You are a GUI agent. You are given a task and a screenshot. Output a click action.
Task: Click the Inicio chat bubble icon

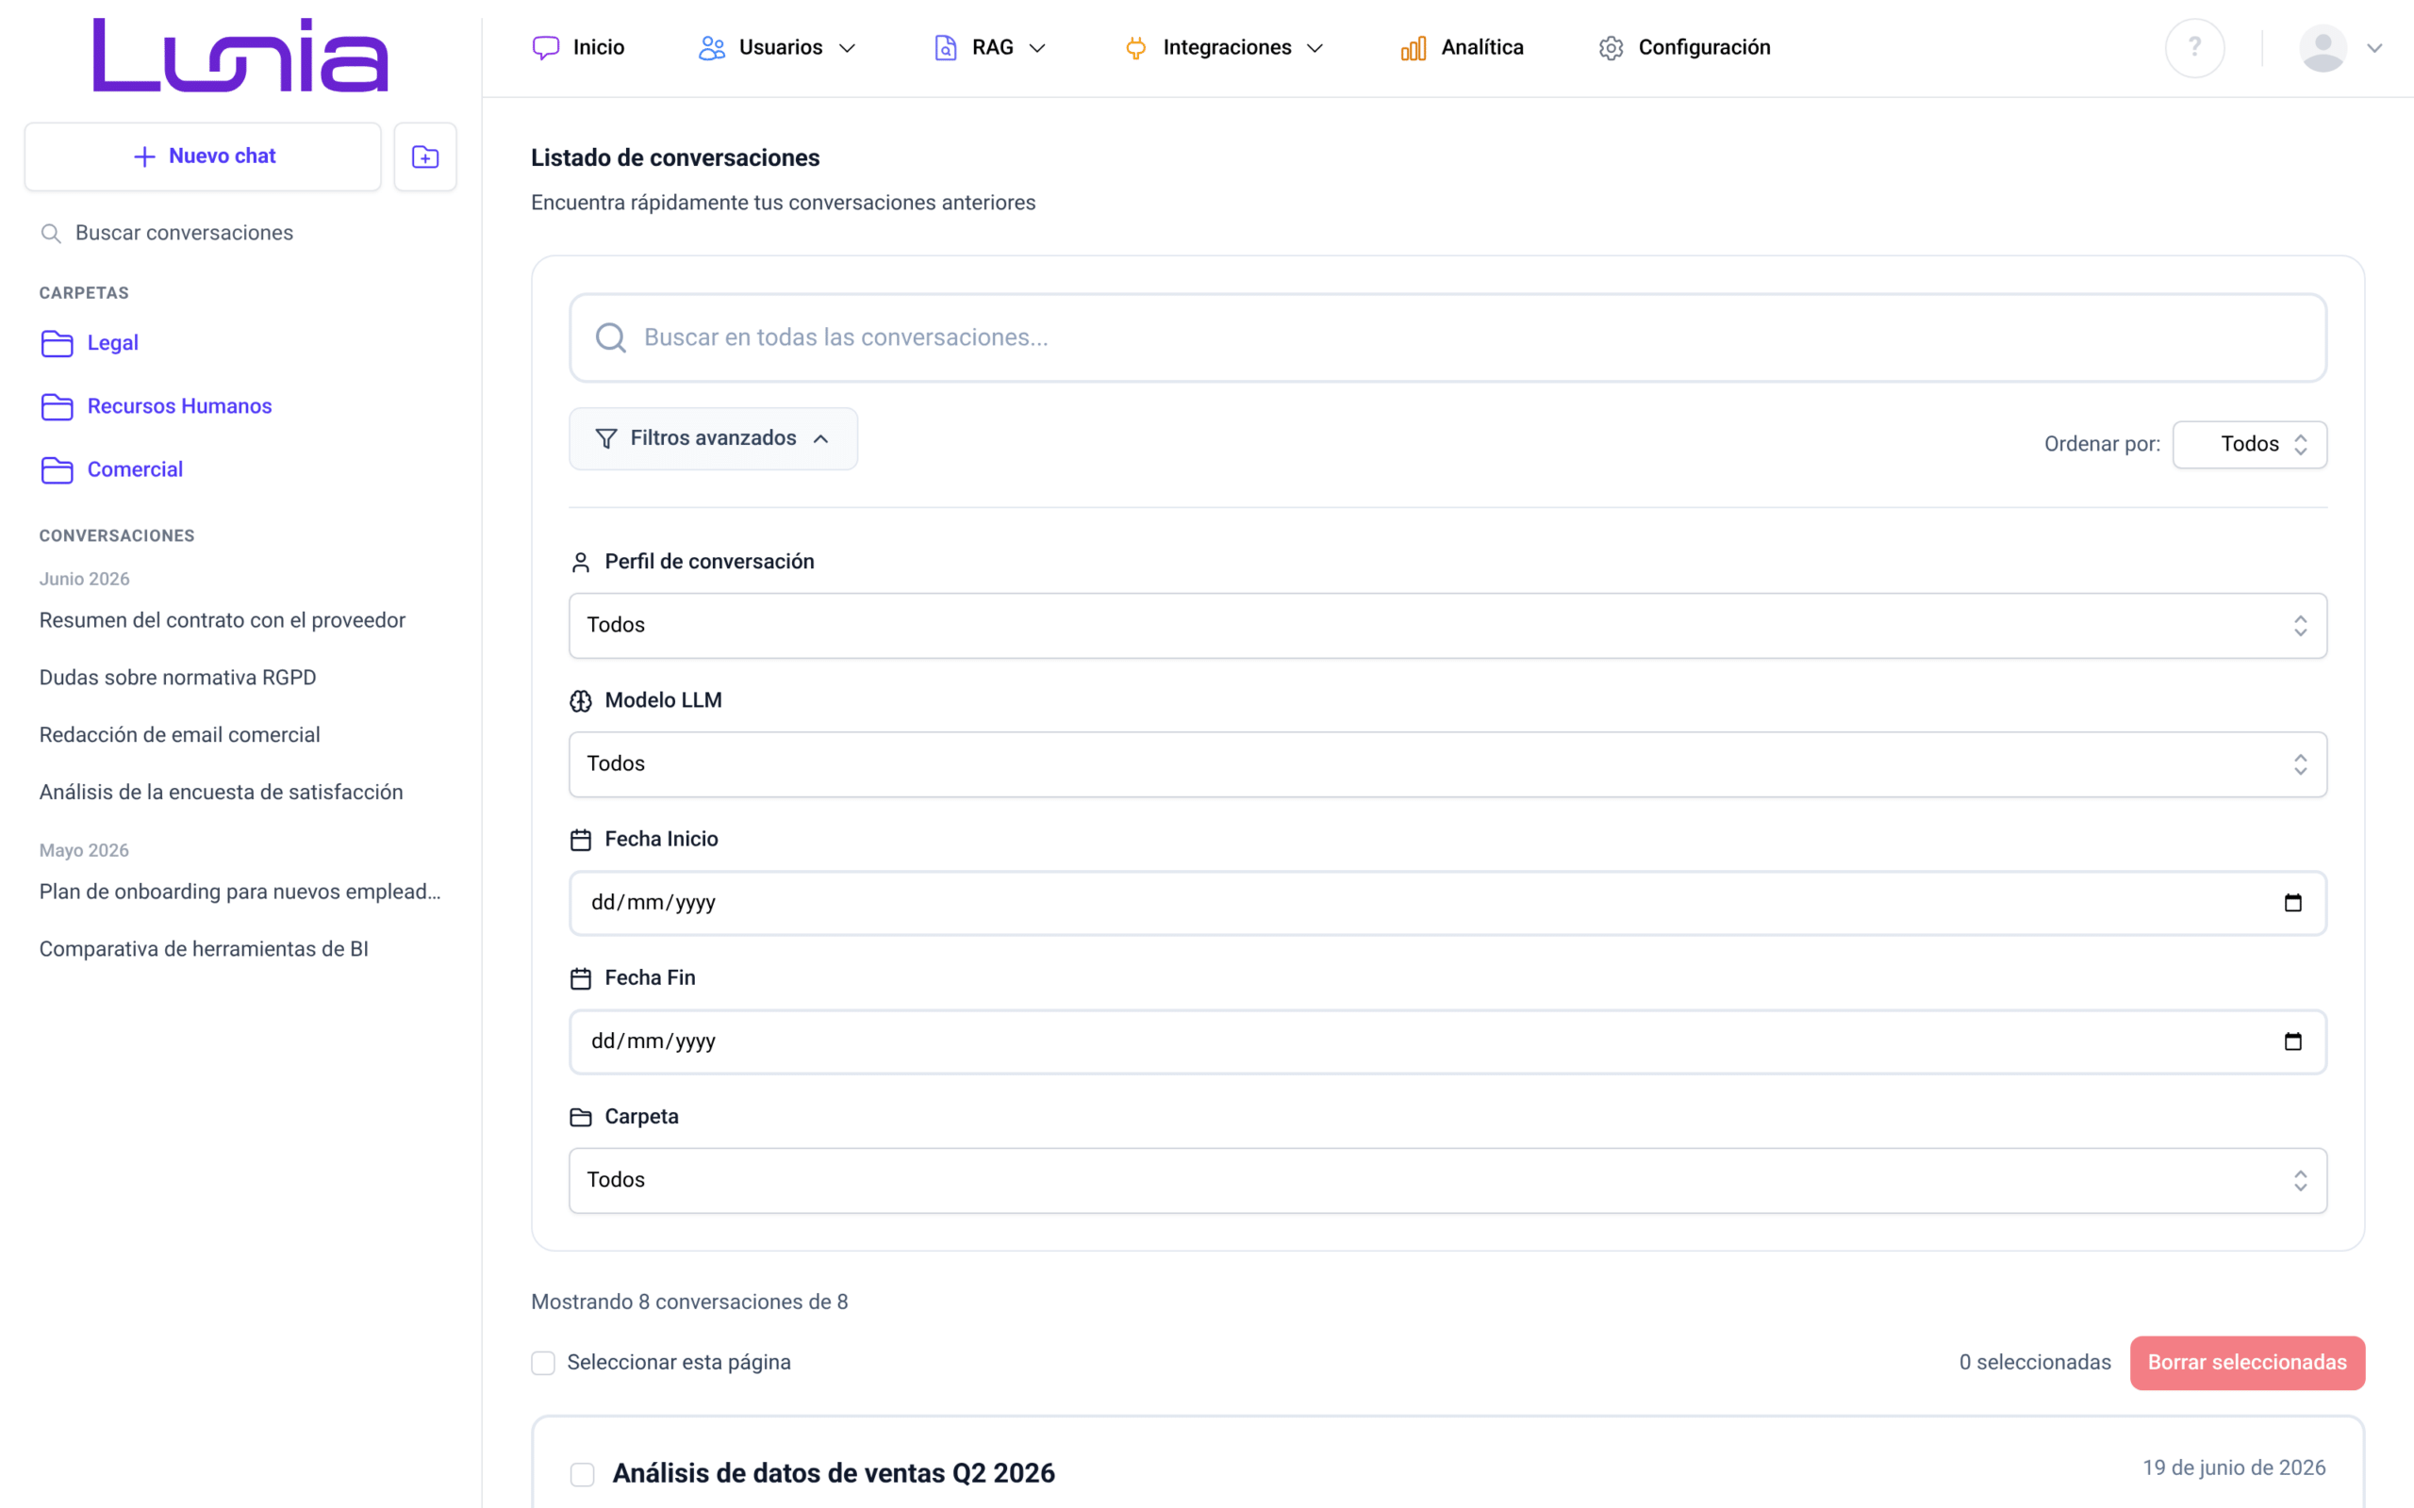(x=546, y=48)
